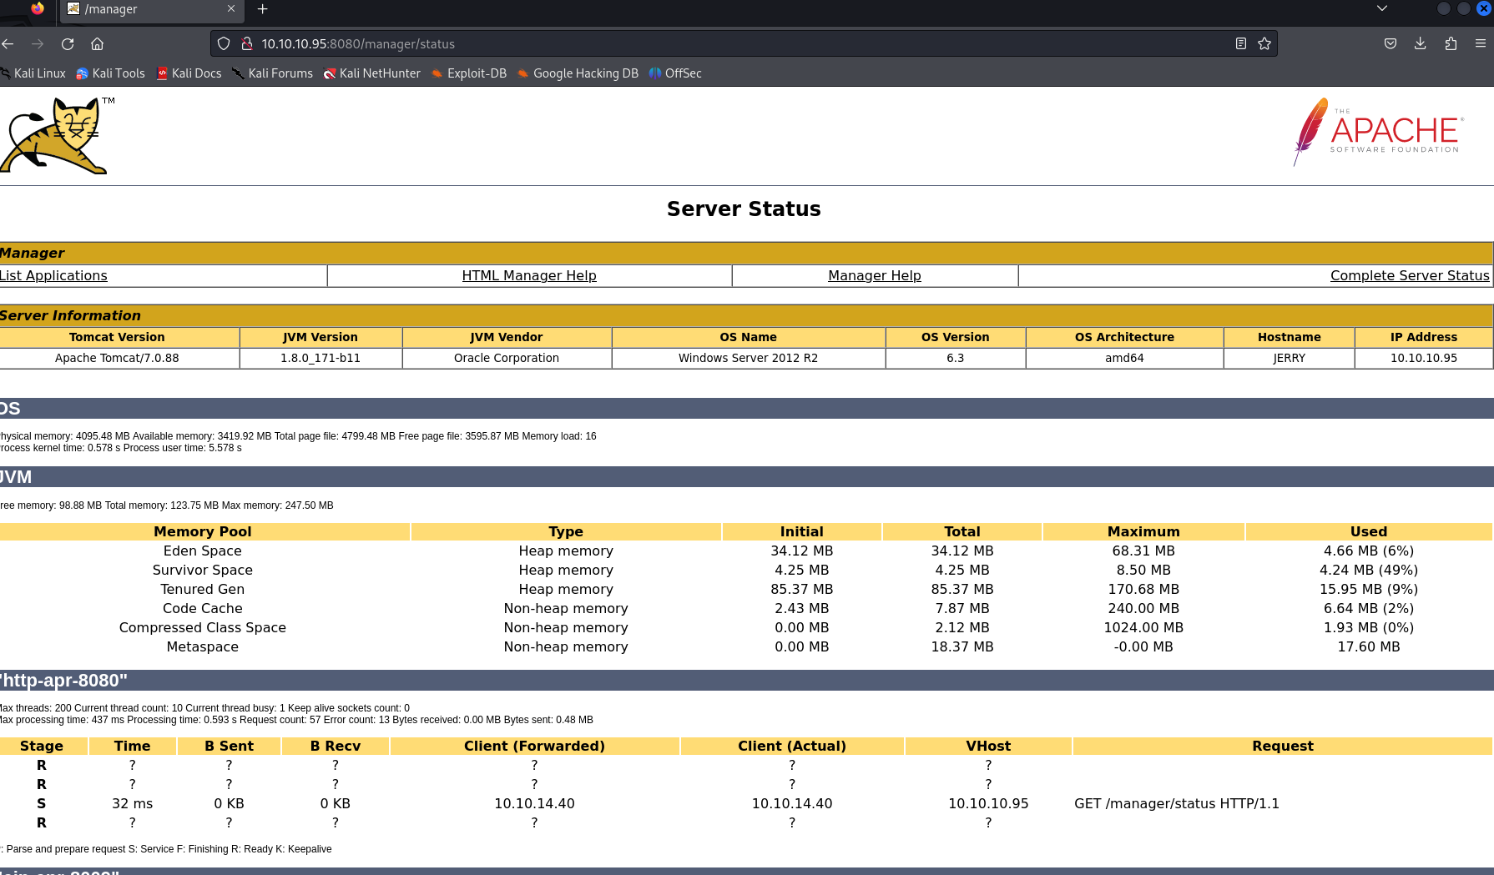Click the browser back arrow button
The image size is (1494, 875).
tap(8, 44)
